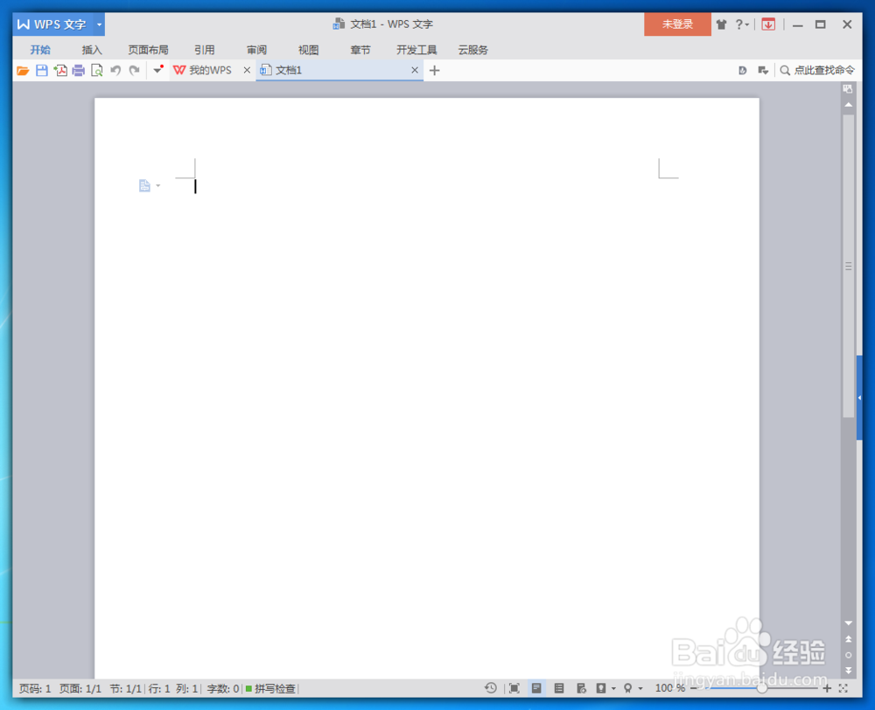Expand the side panel blue arrow handle

tap(859, 398)
